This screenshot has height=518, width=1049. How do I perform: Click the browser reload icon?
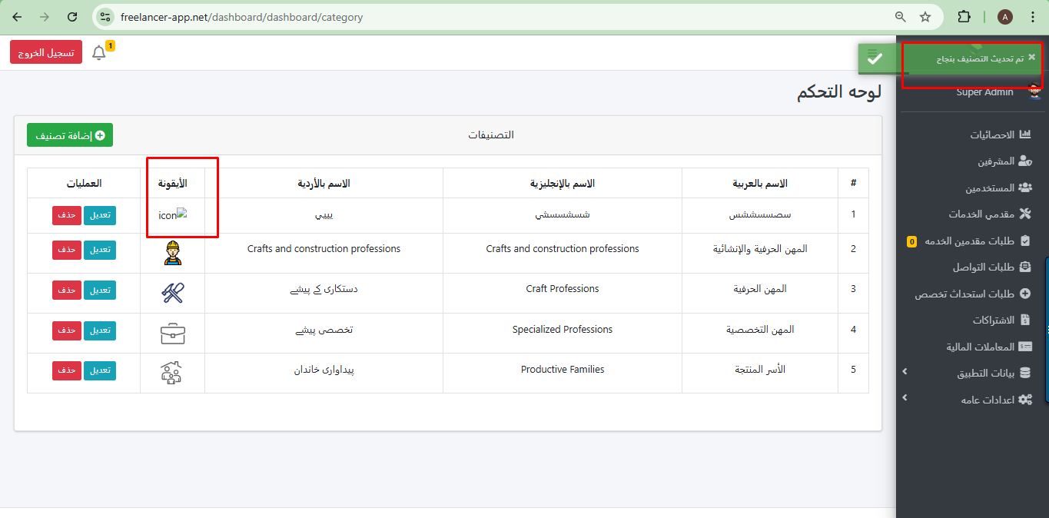pyautogui.click(x=72, y=17)
